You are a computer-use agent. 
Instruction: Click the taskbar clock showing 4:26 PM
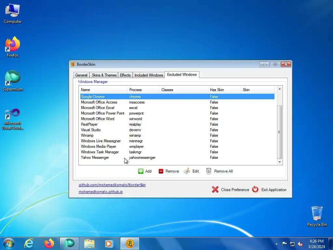[316, 244]
